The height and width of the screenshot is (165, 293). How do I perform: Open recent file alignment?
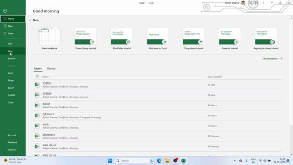157,137
